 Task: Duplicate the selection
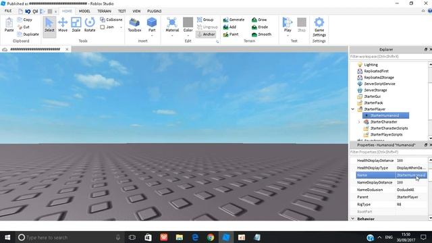point(28,34)
